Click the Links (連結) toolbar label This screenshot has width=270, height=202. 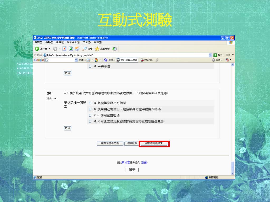pos(228,55)
